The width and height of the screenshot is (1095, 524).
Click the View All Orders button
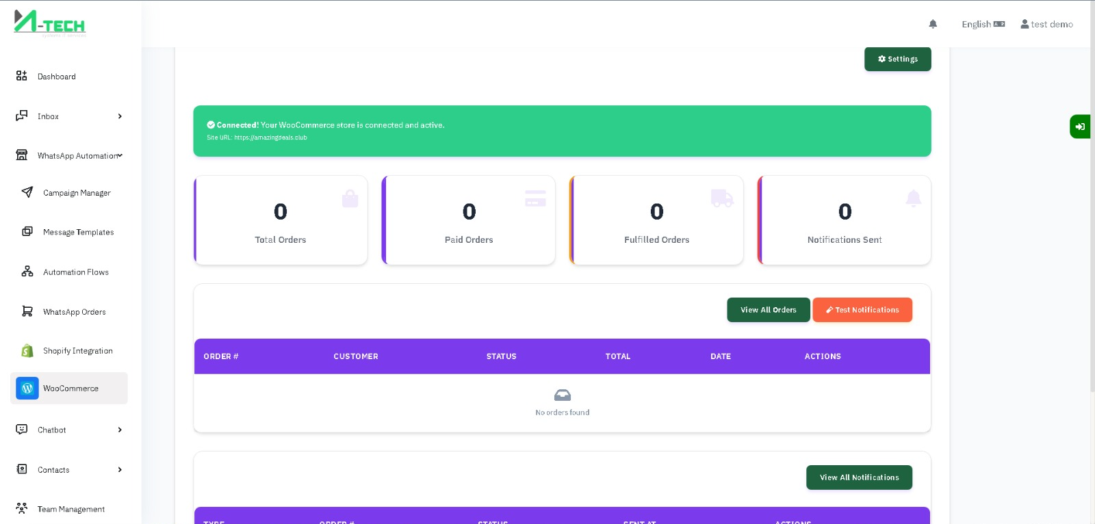pyautogui.click(x=768, y=310)
